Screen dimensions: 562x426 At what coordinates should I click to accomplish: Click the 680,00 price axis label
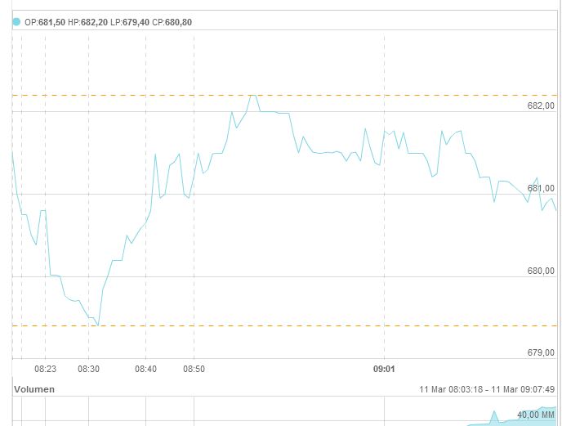[x=541, y=271]
